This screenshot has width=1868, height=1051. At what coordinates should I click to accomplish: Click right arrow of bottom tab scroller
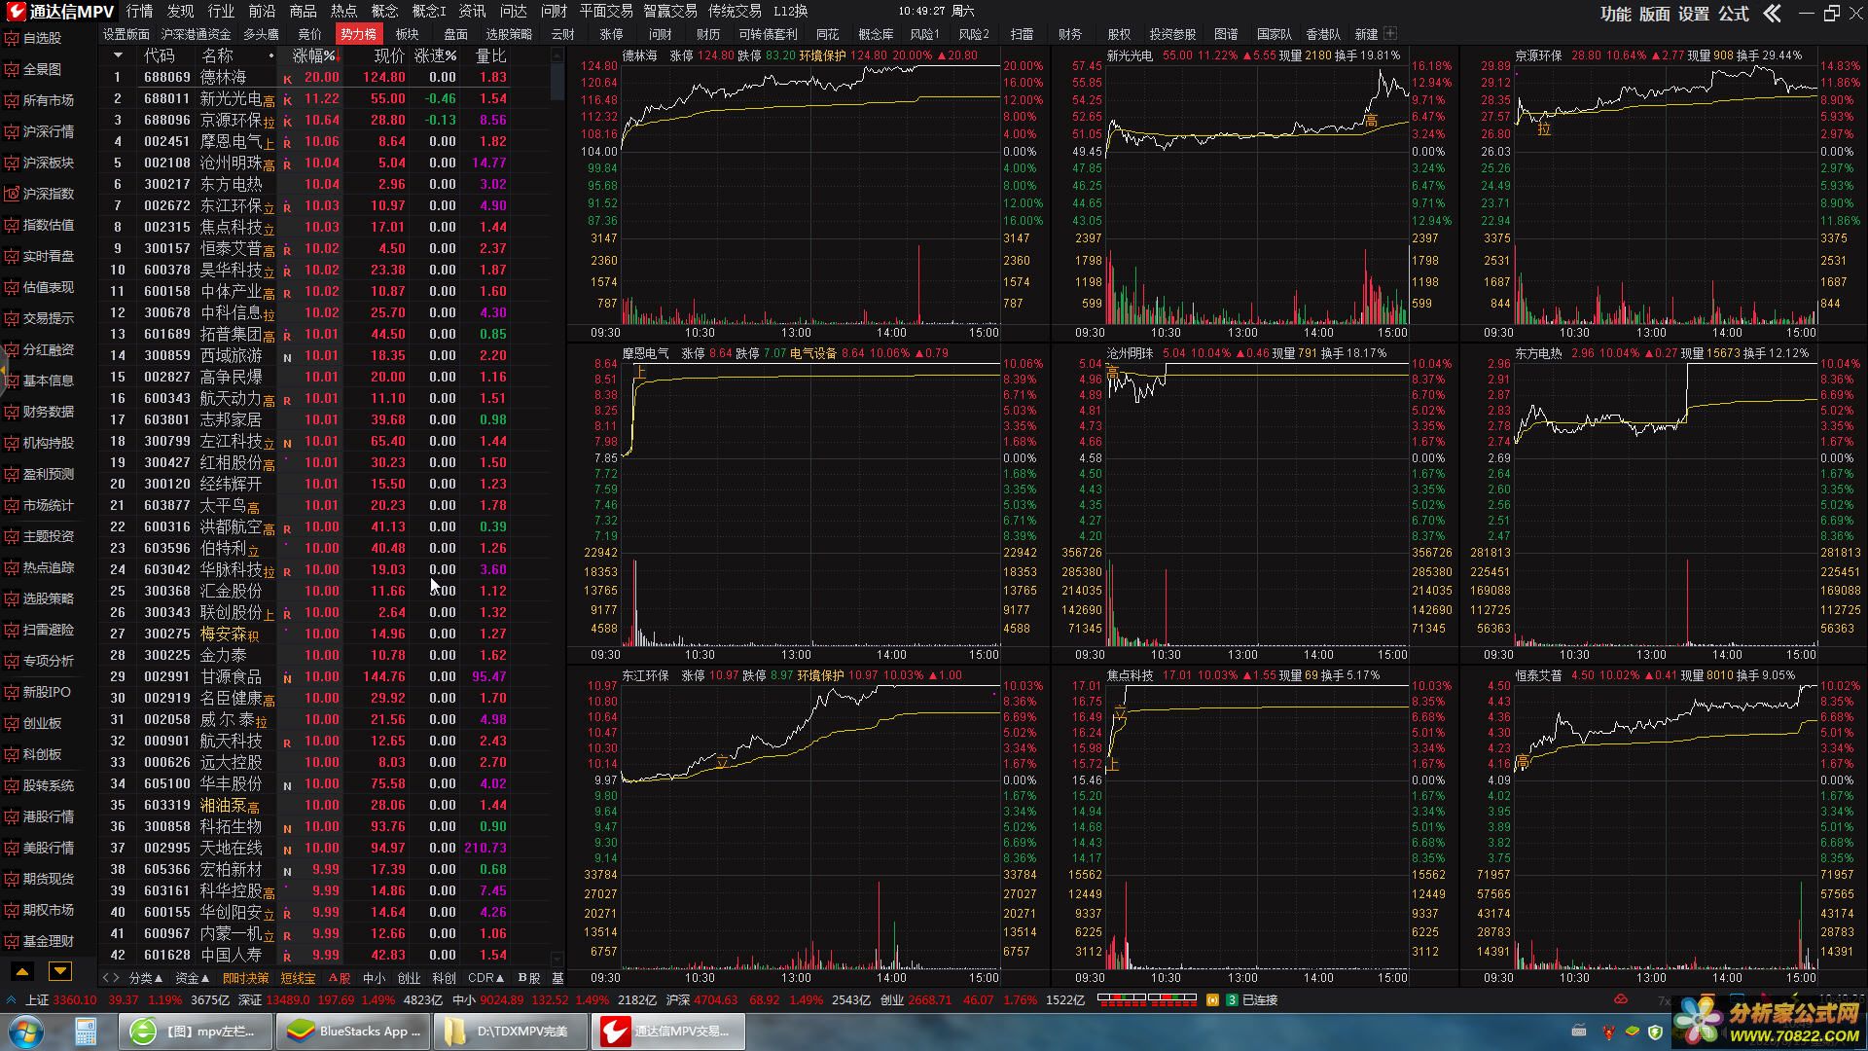[117, 977]
